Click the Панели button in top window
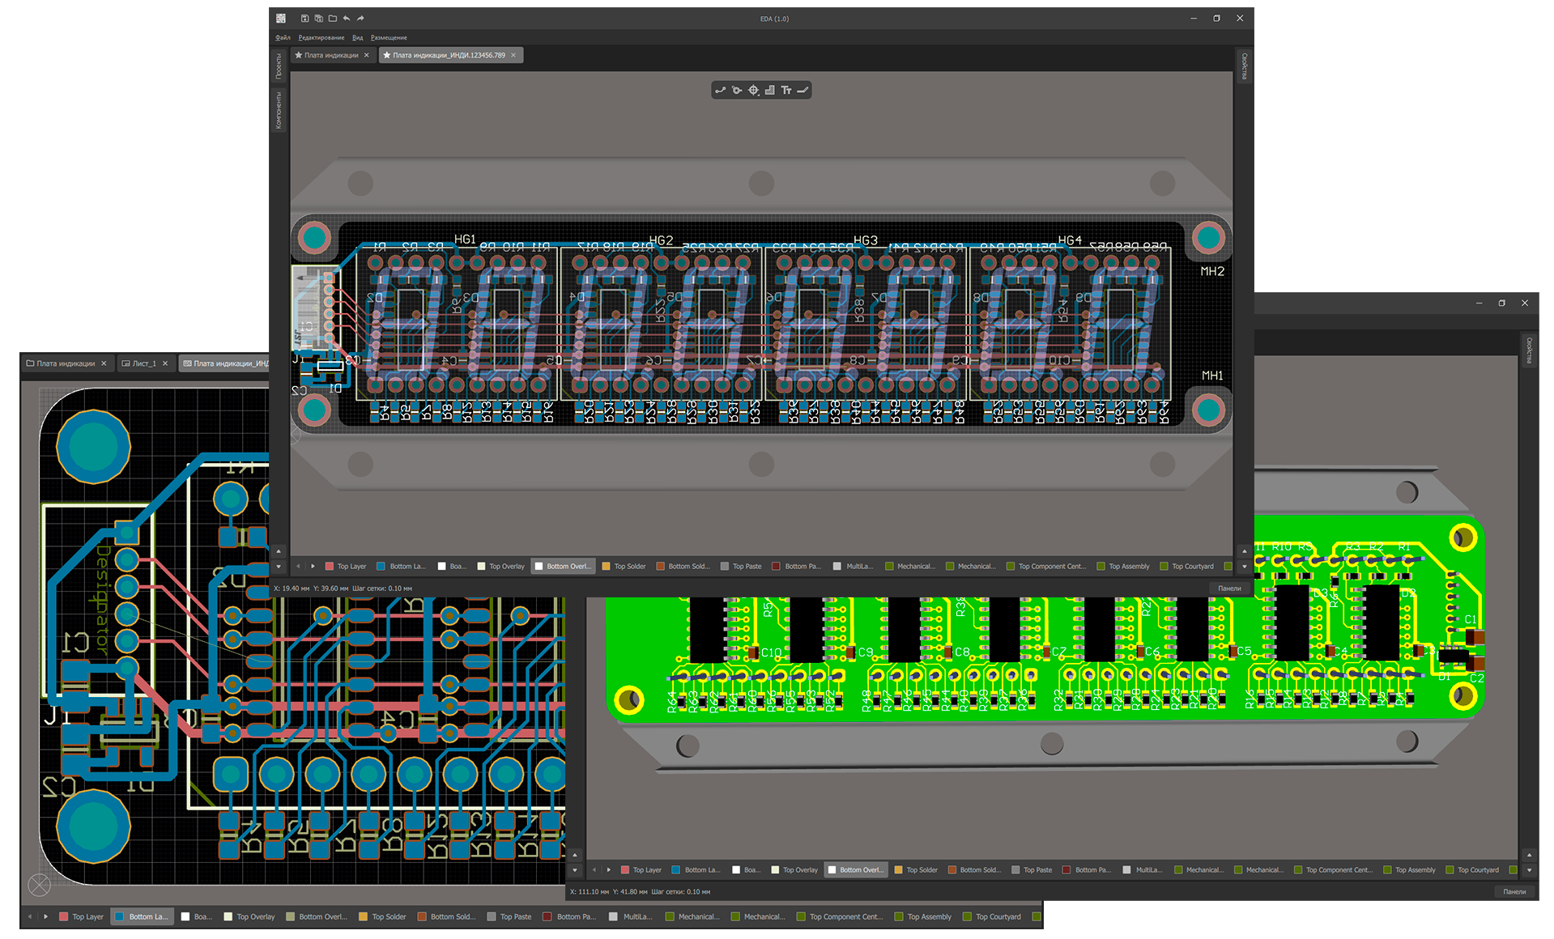 tap(1228, 588)
